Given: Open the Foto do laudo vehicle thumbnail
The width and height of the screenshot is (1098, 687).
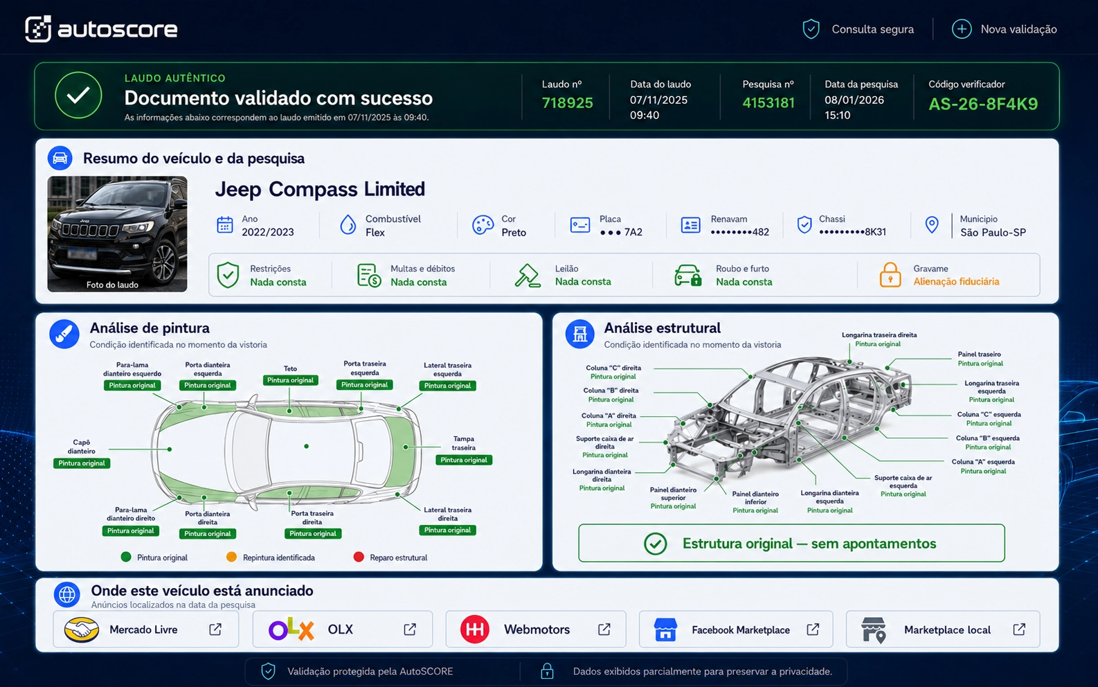Looking at the screenshot, I should [x=117, y=234].
